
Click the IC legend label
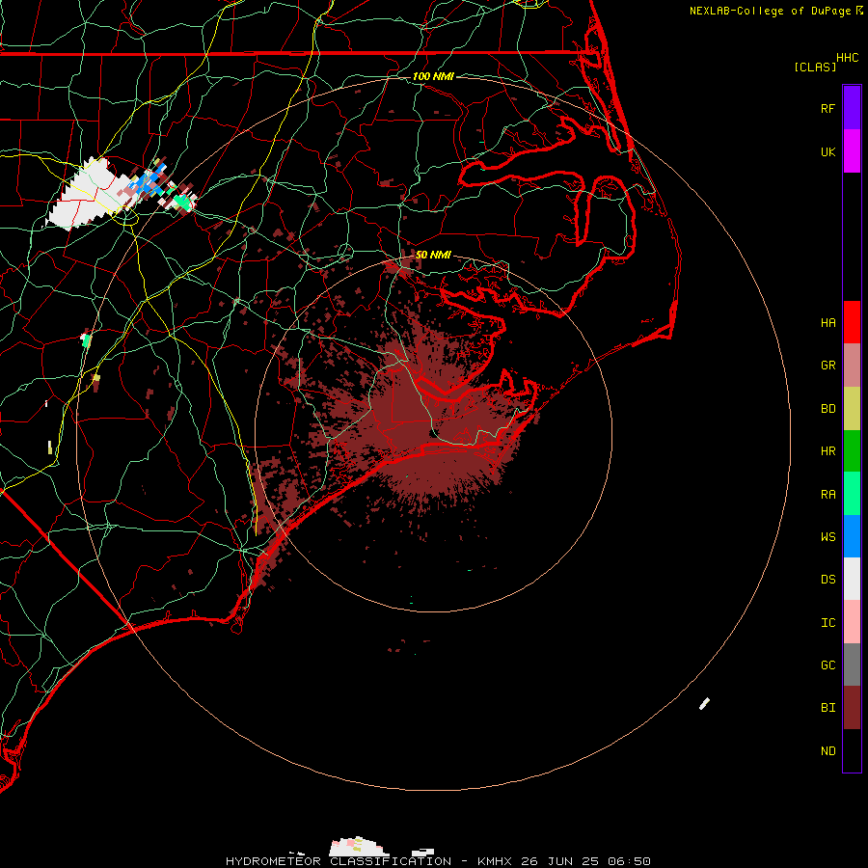pos(827,623)
